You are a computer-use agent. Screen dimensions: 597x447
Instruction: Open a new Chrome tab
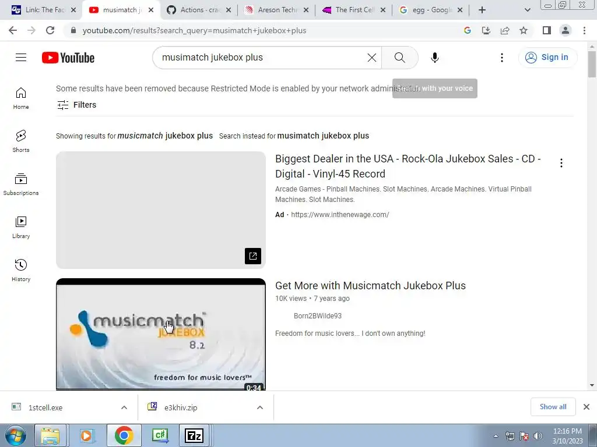[x=482, y=10]
